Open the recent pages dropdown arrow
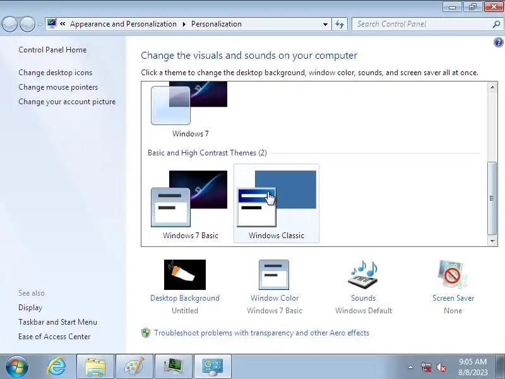This screenshot has height=379, width=505. [x=40, y=24]
